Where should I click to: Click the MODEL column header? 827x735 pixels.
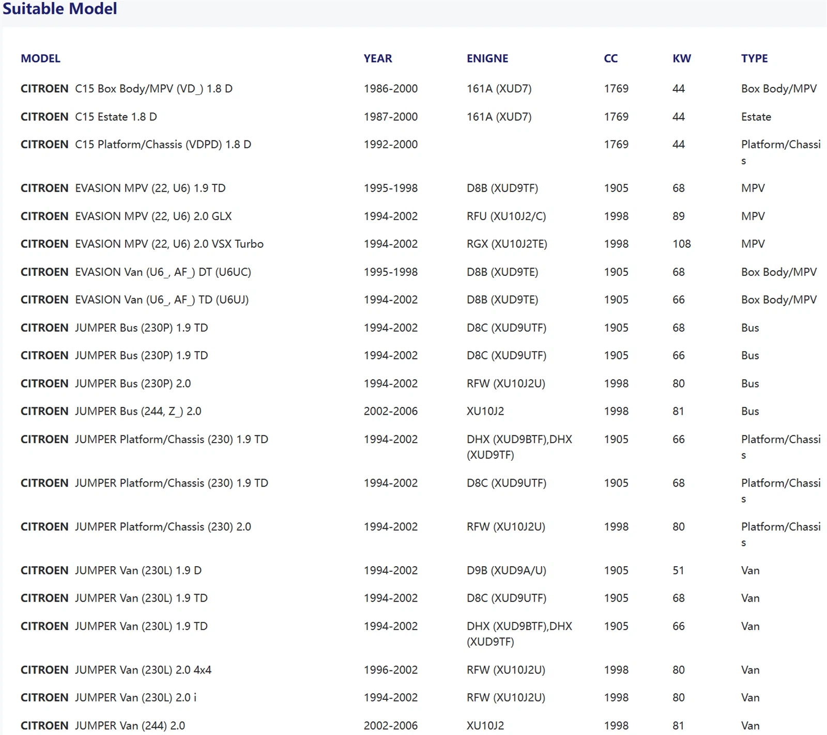click(40, 58)
